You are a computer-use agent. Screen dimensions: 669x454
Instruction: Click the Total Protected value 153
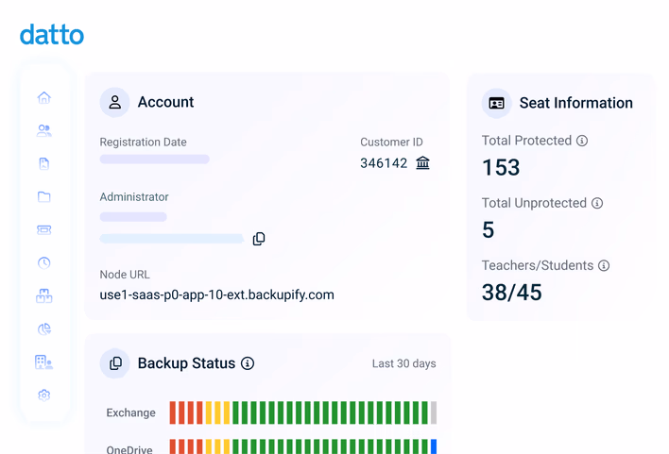501,167
